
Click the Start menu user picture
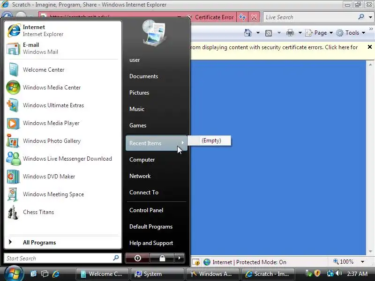[154, 33]
